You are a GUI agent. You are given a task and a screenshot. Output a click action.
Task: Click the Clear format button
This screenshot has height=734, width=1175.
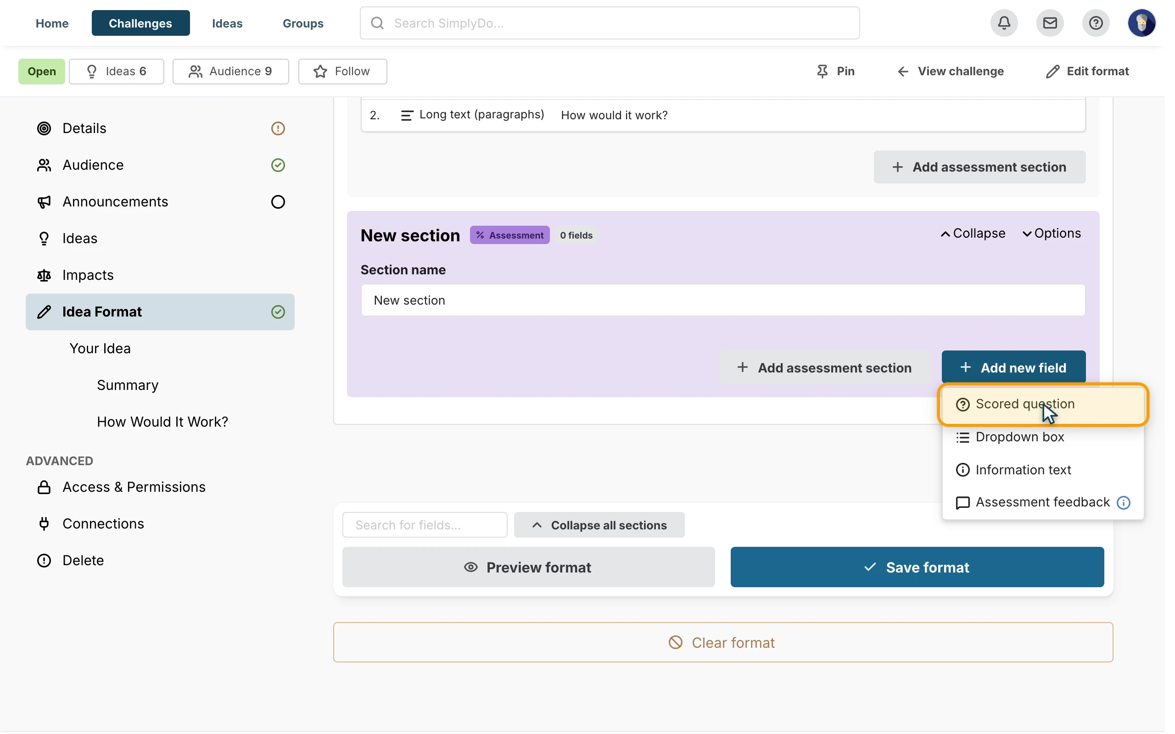[723, 642]
